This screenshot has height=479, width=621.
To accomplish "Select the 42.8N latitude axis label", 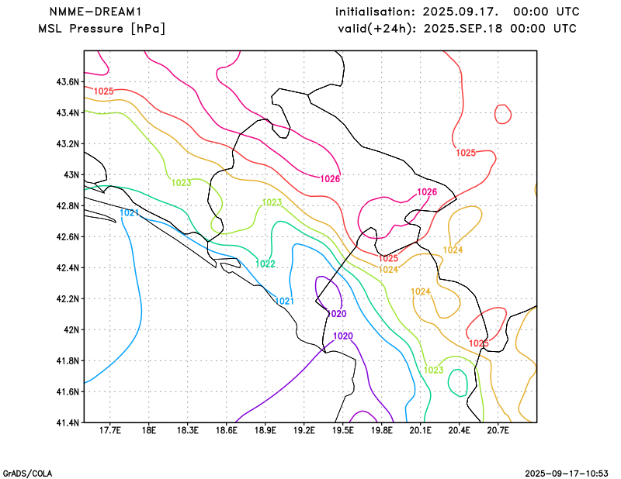I will (68, 205).
